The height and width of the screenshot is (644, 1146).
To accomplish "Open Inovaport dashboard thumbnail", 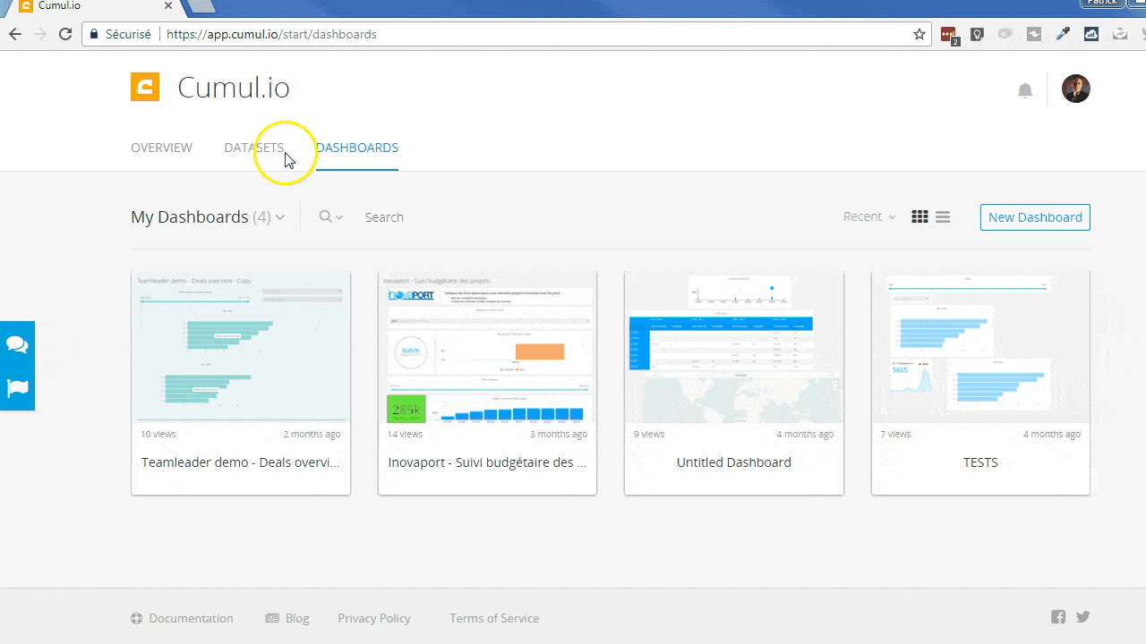I will click(x=487, y=347).
